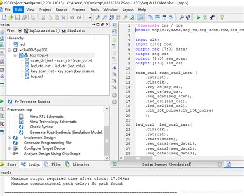Image resolution: width=244 pixels, height=196 pixels.
Task: Click the Save floppy disk icon
Action: [18, 18]
